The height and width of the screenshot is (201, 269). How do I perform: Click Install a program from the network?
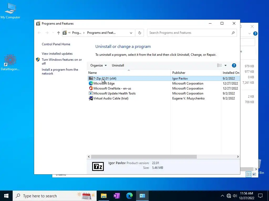coord(60,71)
